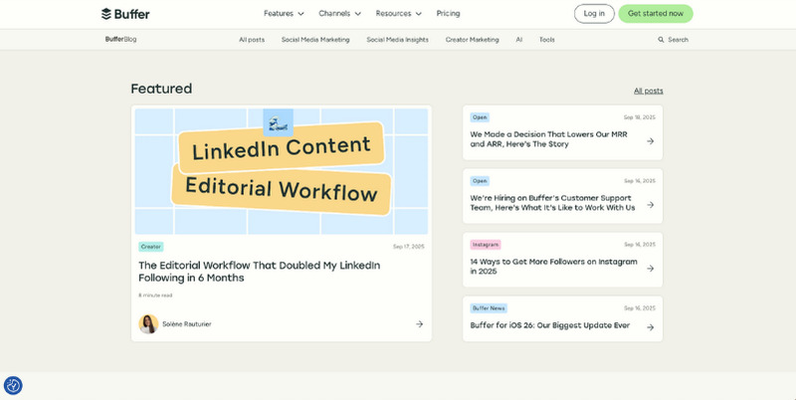Click the Log in button
Viewport: 796px width, 400px height.
[594, 14]
